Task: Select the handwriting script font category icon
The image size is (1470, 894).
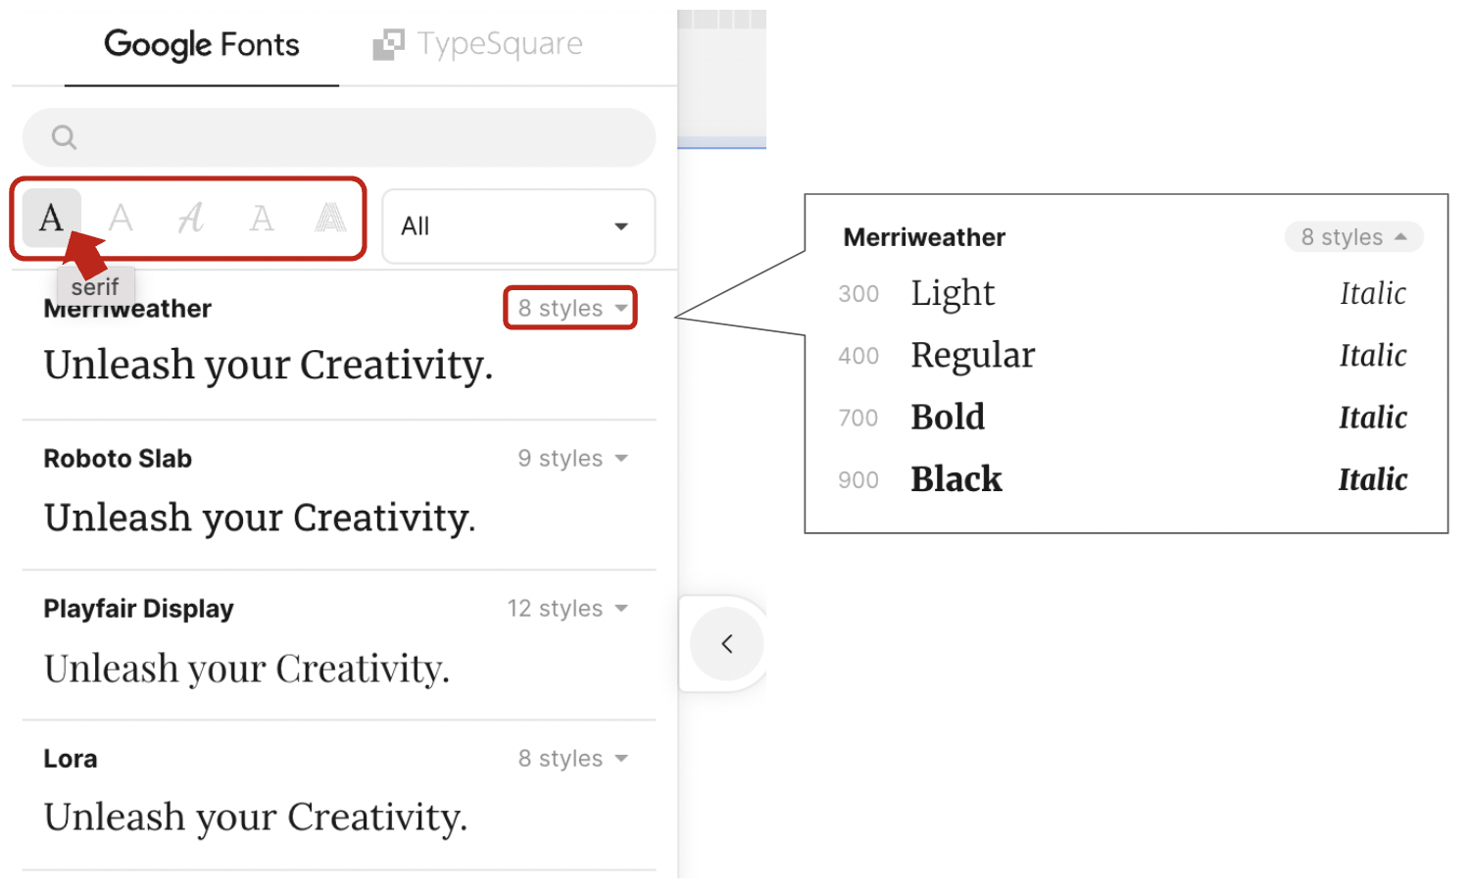Action: point(191,218)
